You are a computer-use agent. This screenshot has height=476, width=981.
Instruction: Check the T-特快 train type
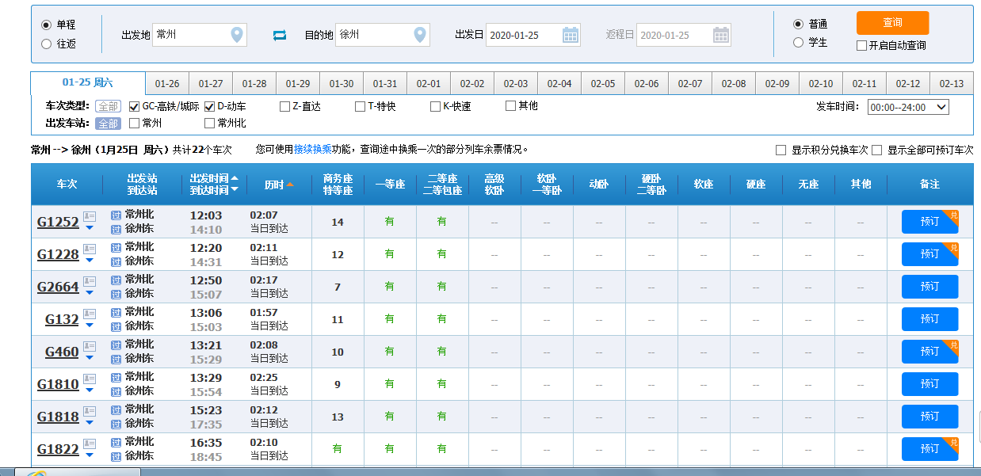click(x=360, y=106)
